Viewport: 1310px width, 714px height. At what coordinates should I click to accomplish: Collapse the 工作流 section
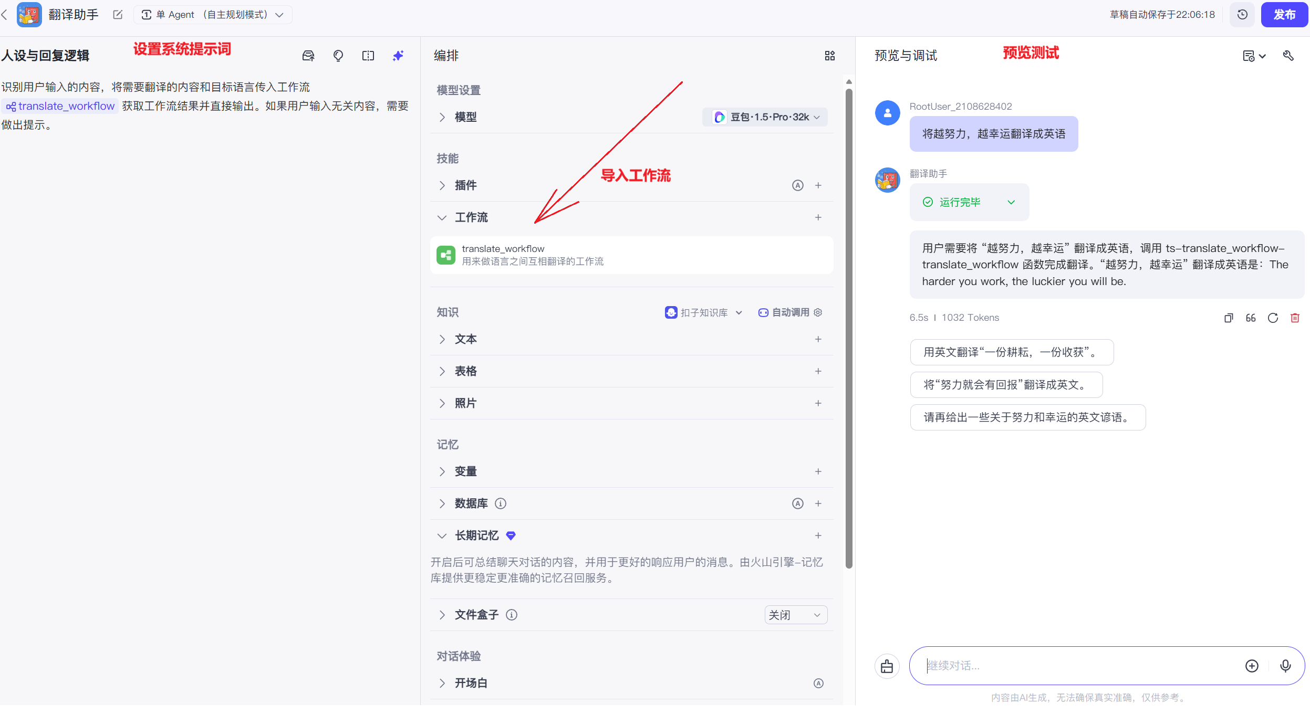tap(442, 217)
